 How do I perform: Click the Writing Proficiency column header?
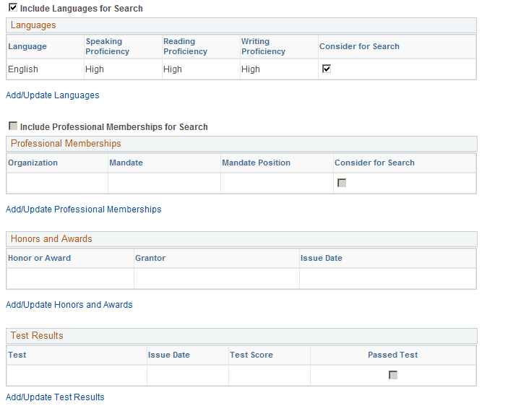click(x=263, y=46)
